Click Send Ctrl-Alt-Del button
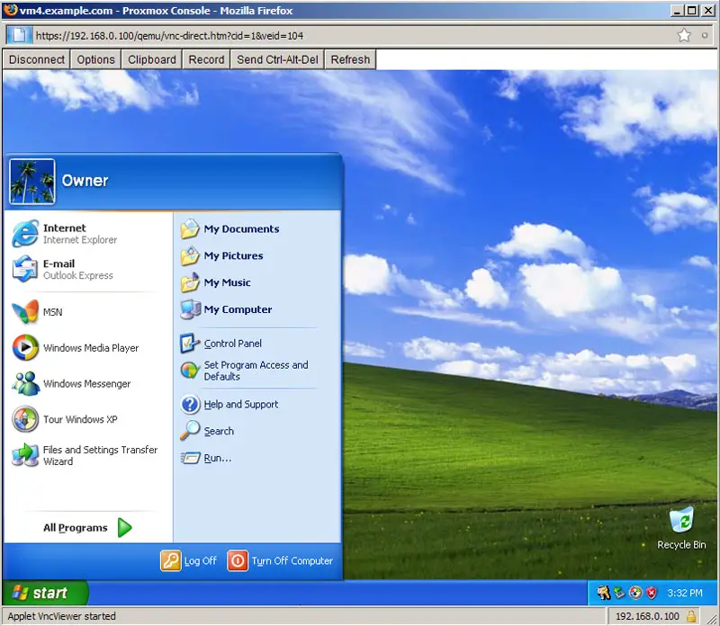The width and height of the screenshot is (720, 626). click(277, 59)
